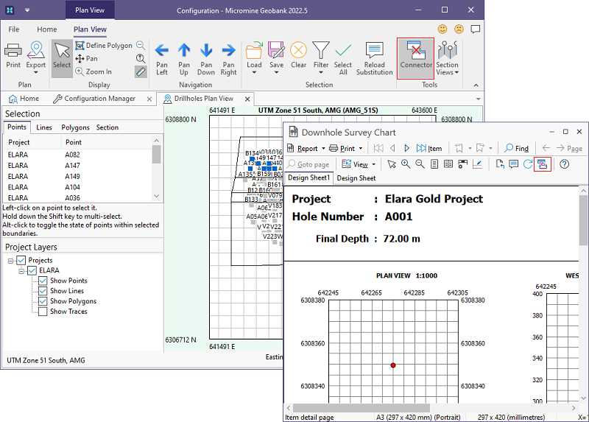Choose the Define Polygon tool
The image size is (589, 422).
click(x=104, y=46)
